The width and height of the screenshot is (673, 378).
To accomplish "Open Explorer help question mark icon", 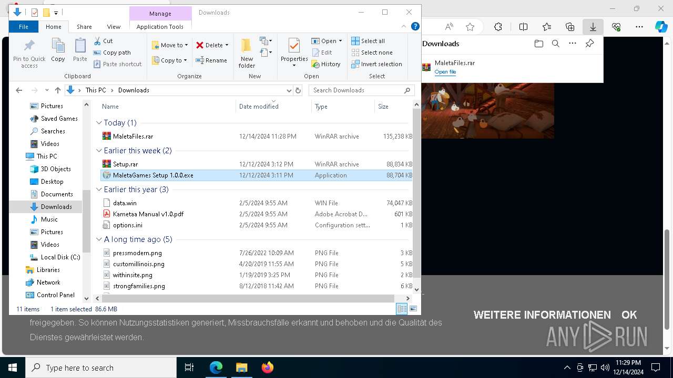I will pyautogui.click(x=415, y=26).
